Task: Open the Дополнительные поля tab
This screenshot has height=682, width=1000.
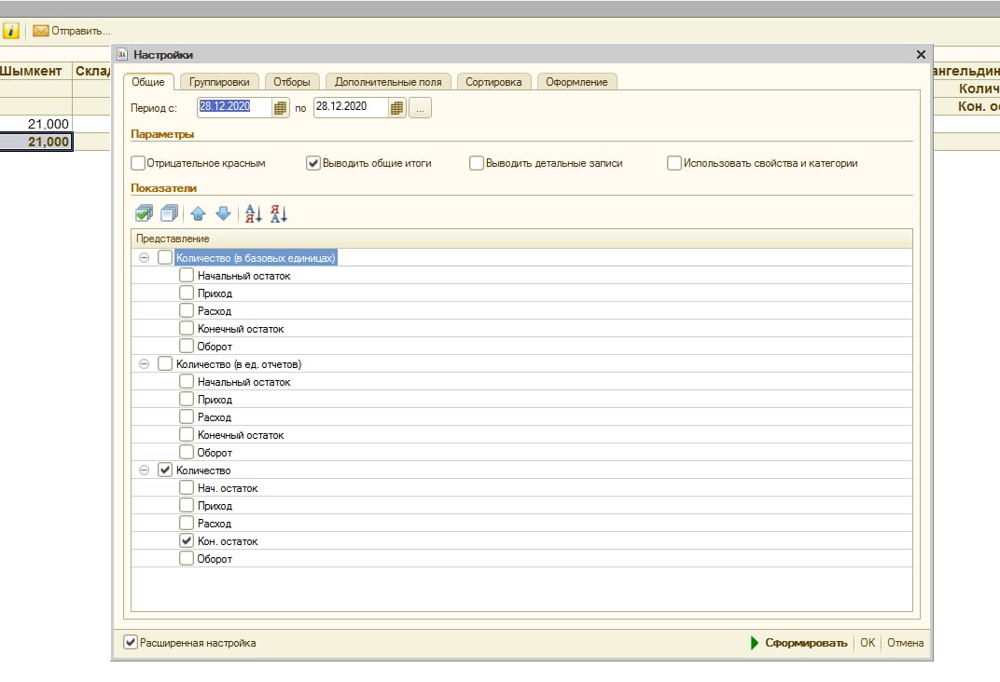Action: 388,81
